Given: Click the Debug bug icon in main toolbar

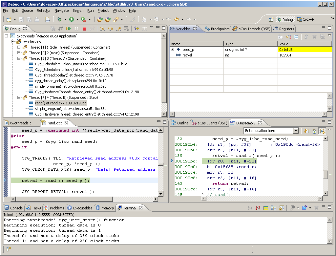Looking at the screenshot, I should point(59,19).
